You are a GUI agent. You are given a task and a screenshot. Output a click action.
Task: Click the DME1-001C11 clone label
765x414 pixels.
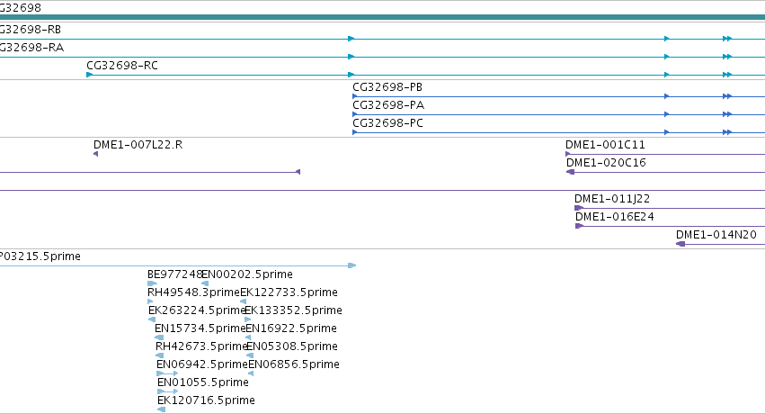point(605,145)
